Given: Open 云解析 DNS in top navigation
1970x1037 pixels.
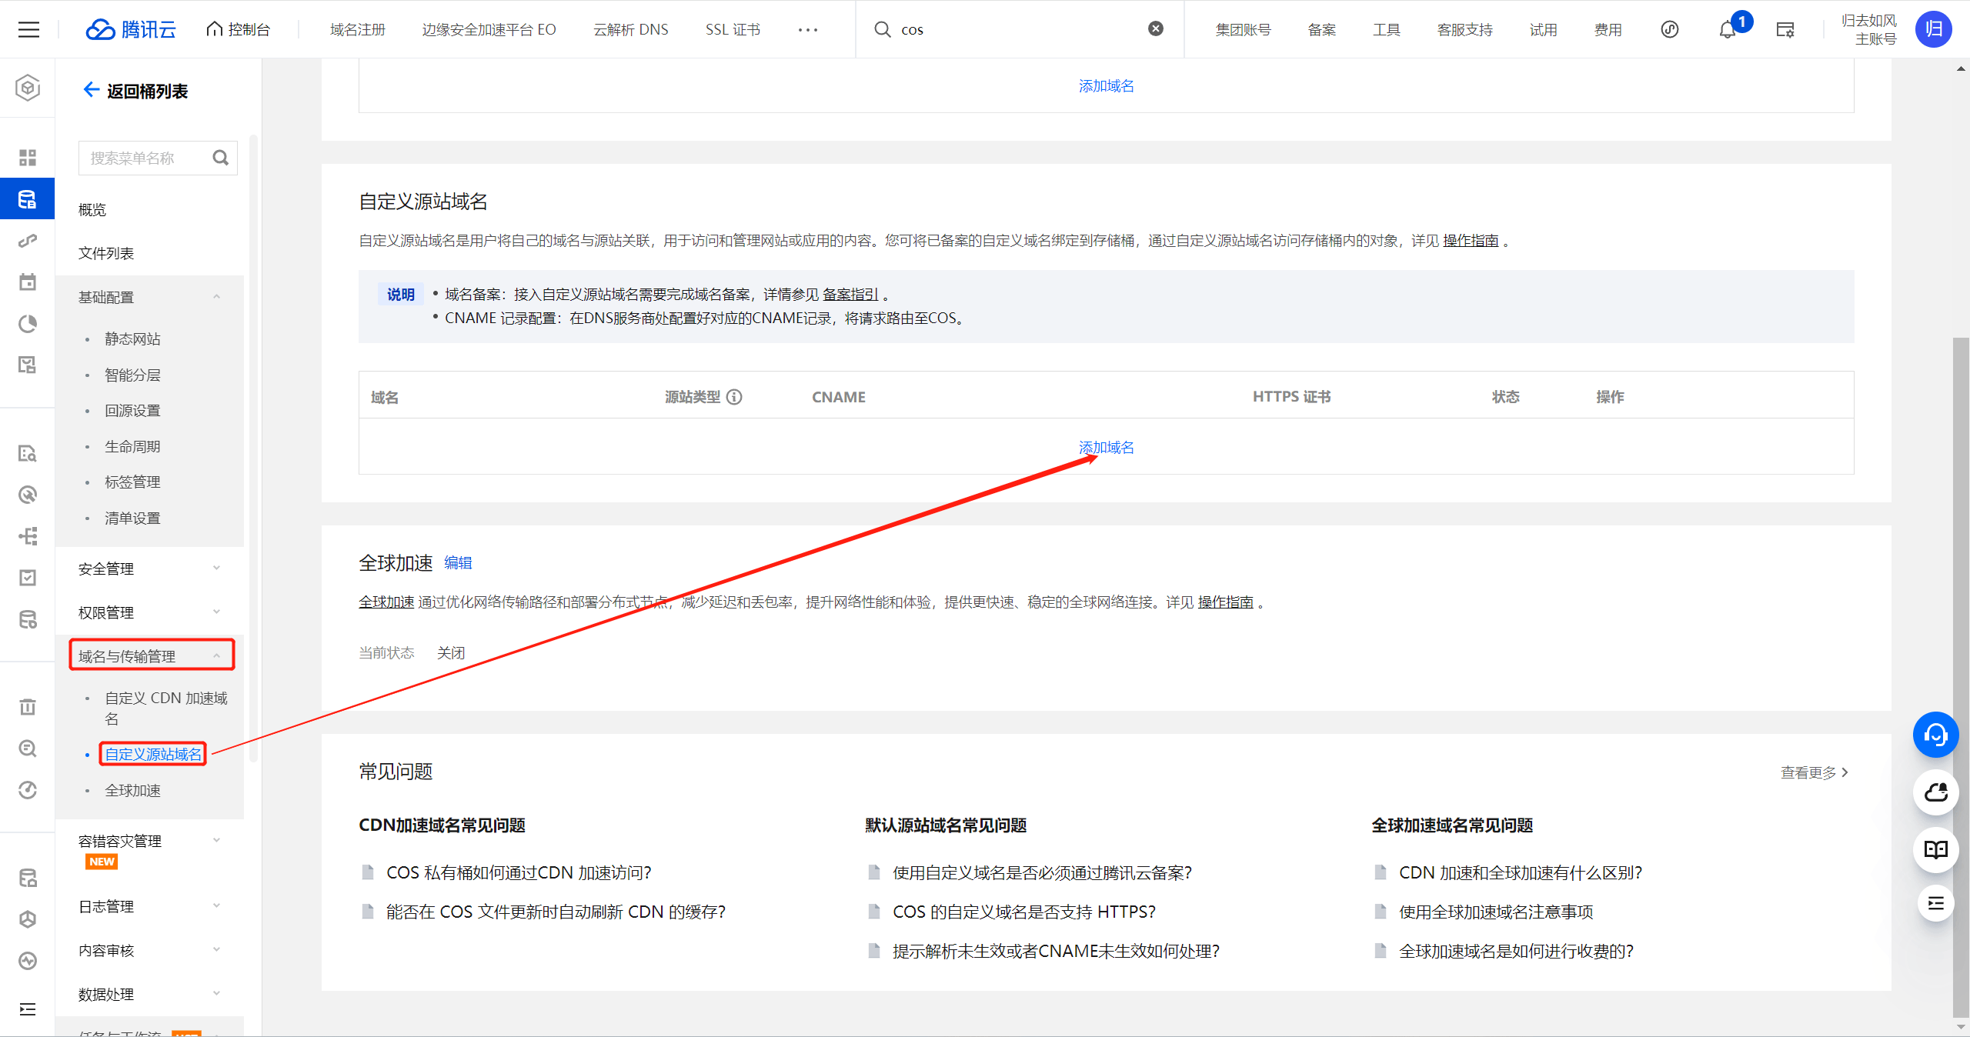Looking at the screenshot, I should 630,29.
